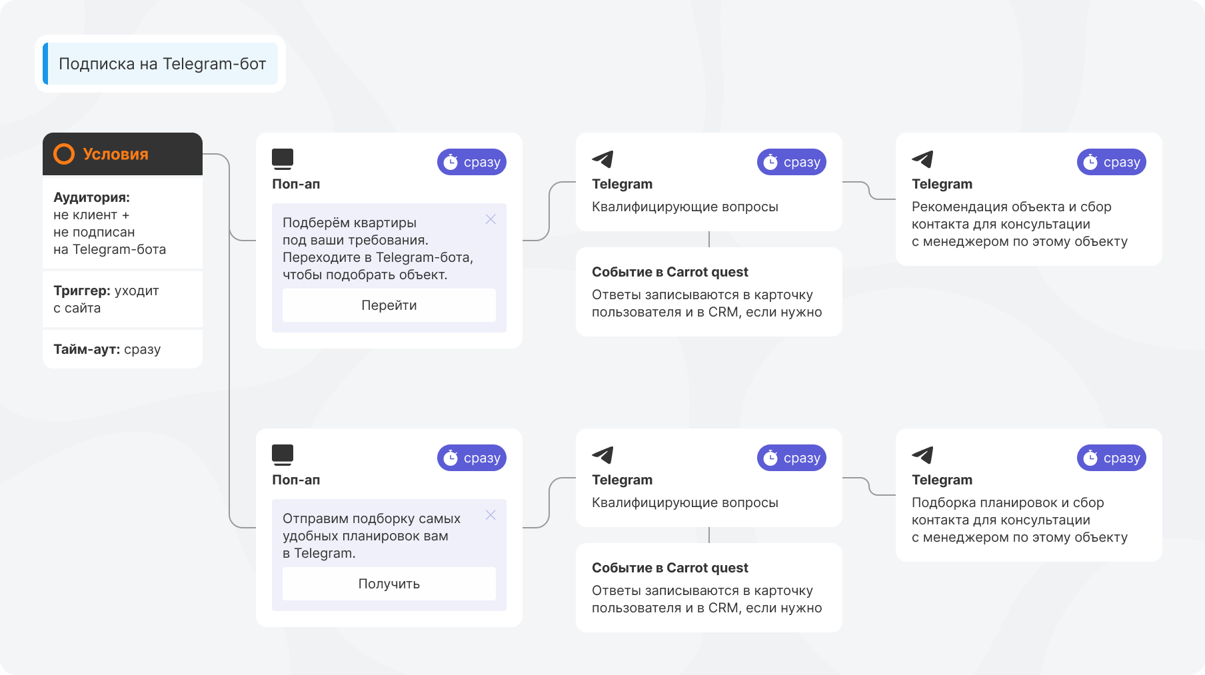Screen dimensions: 1205x675
Task: Click the Перейти button
Action: click(x=389, y=305)
